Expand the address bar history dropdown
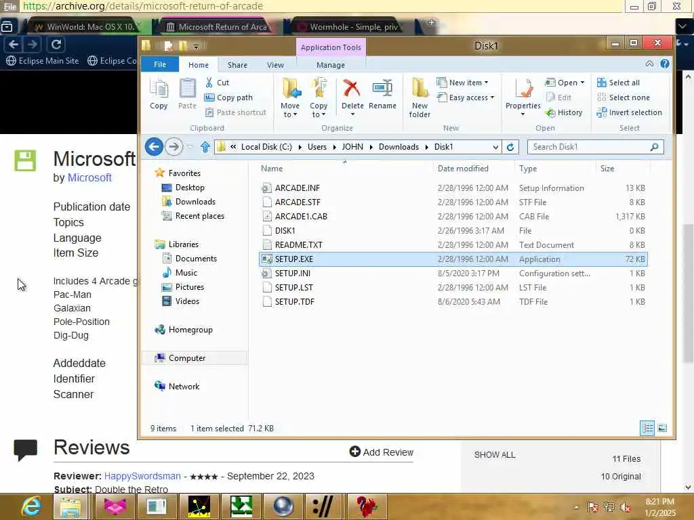Screen dimensions: 694x520 tap(495, 147)
